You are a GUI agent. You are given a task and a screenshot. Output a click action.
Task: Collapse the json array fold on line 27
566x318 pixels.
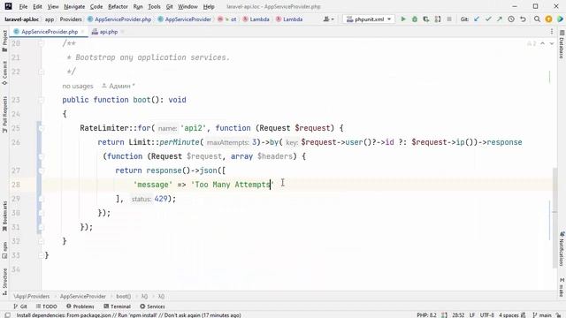(41, 170)
